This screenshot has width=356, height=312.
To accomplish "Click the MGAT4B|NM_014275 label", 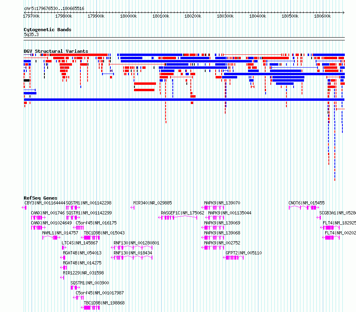I will pyautogui.click(x=82, y=263).
